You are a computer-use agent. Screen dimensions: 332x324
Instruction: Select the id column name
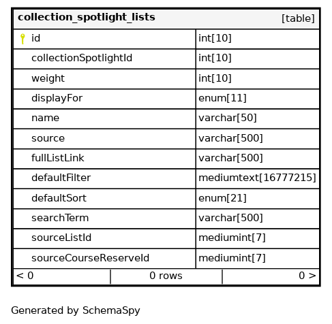(x=35, y=38)
